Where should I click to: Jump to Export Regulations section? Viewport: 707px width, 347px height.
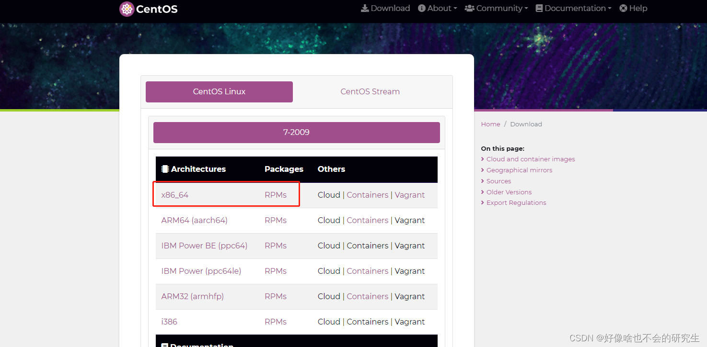pyautogui.click(x=516, y=202)
